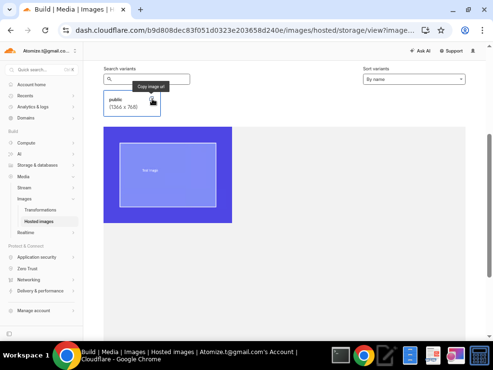Open the search magnifier in Search variants field
The height and width of the screenshot is (370, 493).
pos(110,79)
